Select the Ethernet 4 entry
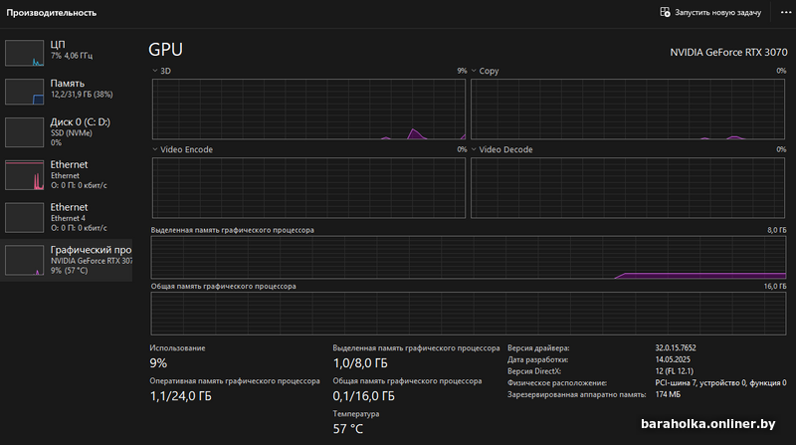 coord(66,217)
